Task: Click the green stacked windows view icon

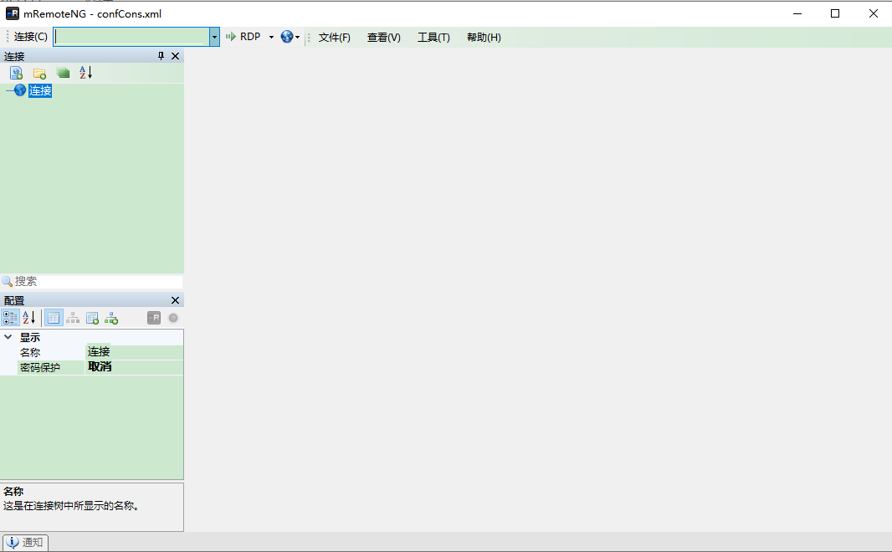Action: 63,73
